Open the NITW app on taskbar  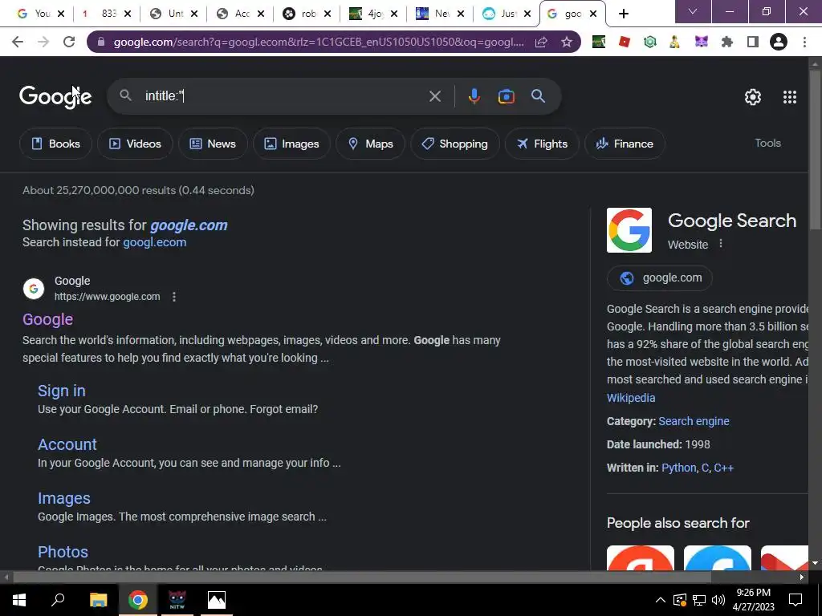[177, 600]
